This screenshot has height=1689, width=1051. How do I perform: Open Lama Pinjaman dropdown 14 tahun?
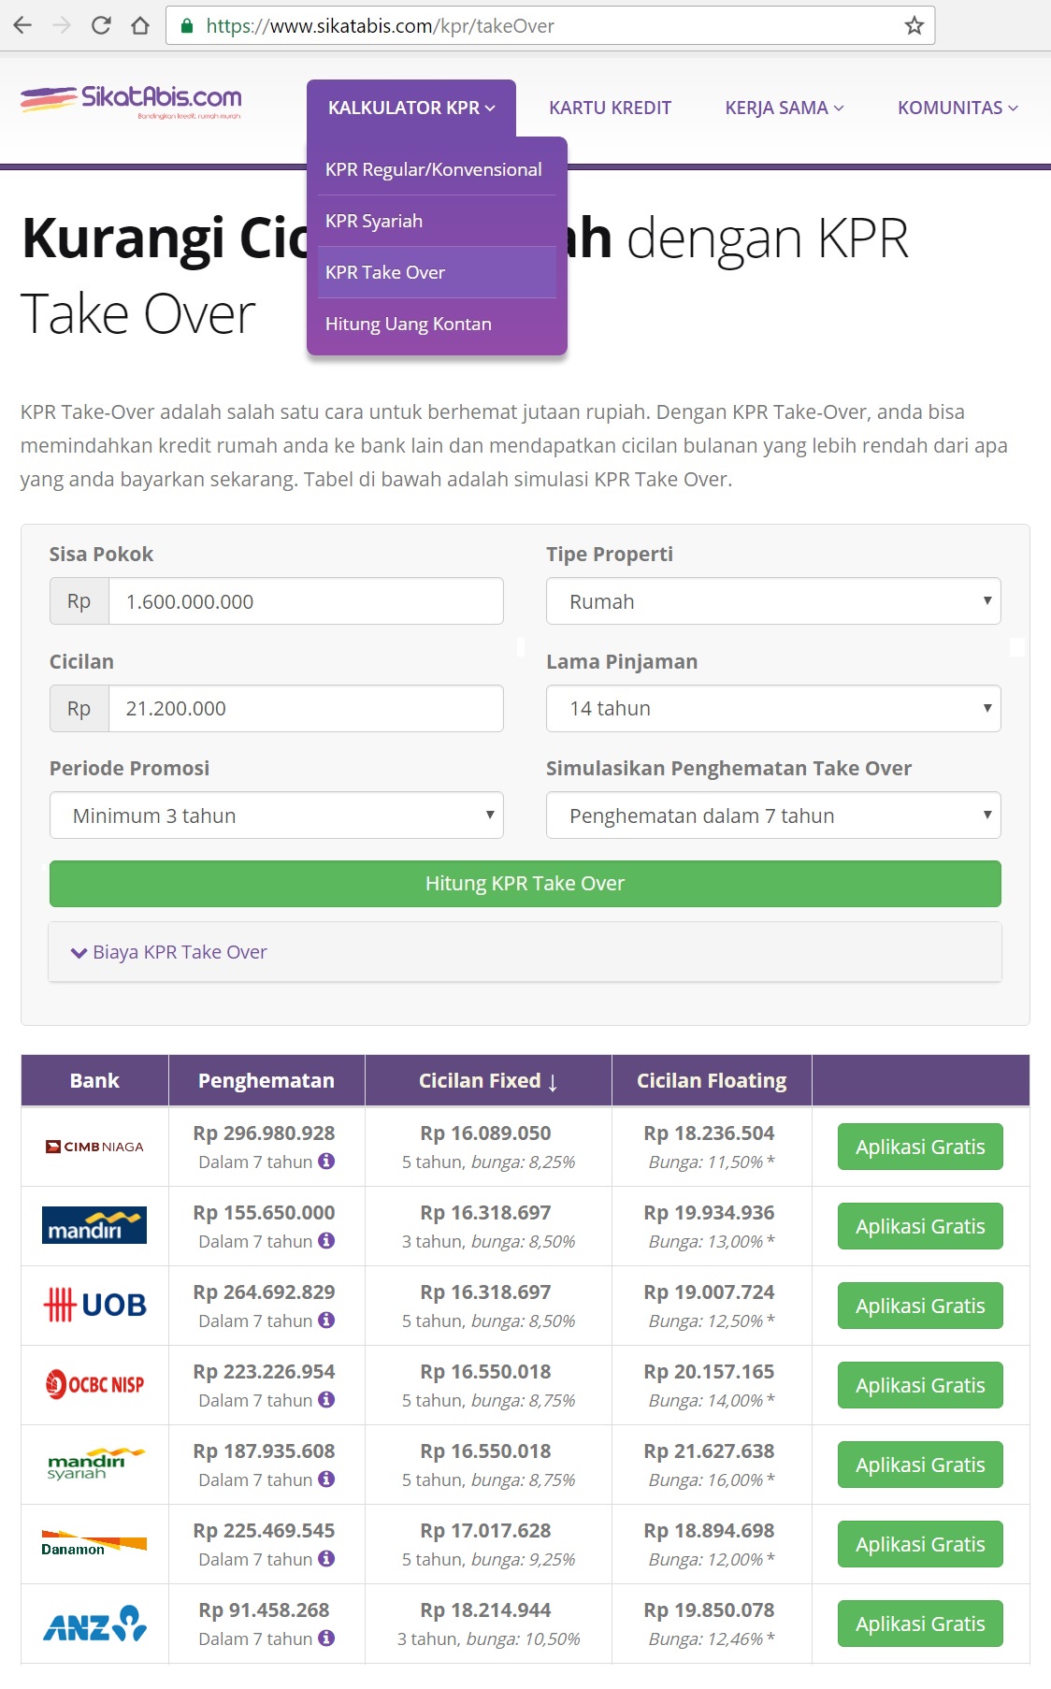[x=773, y=708]
